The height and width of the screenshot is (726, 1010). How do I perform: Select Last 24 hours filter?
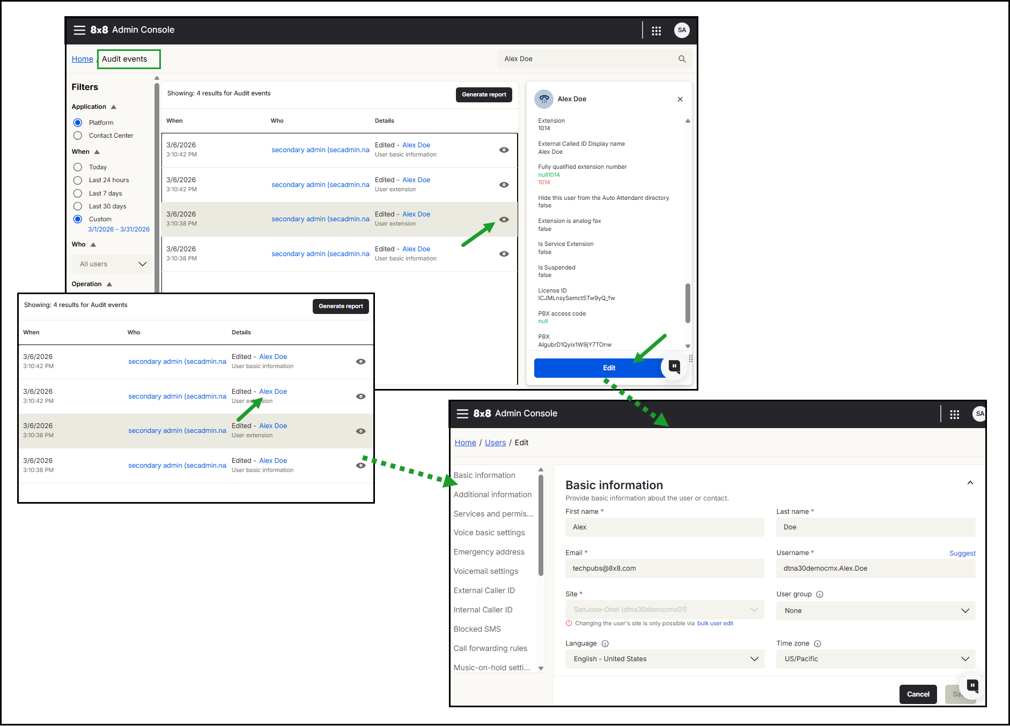click(78, 180)
